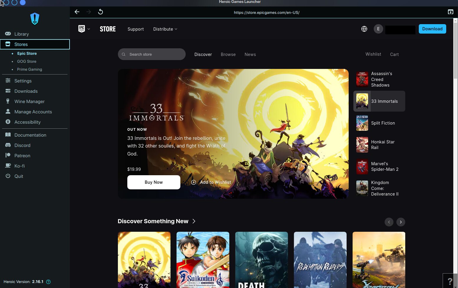458x288 pixels.
Task: Click the Quit power icon
Action: coord(8,176)
